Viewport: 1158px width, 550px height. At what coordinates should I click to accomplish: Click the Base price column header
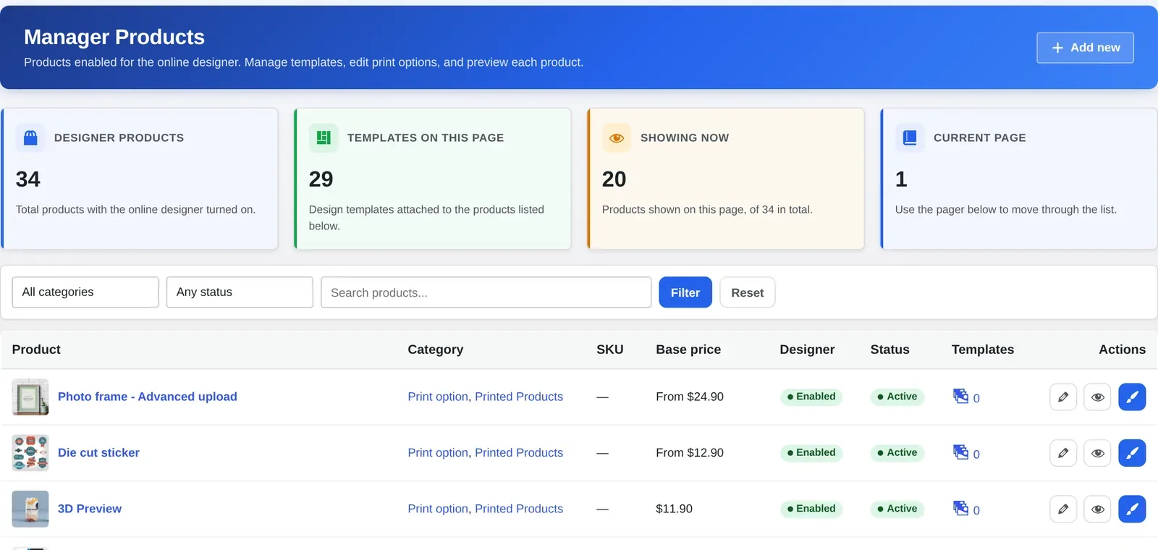coord(688,350)
